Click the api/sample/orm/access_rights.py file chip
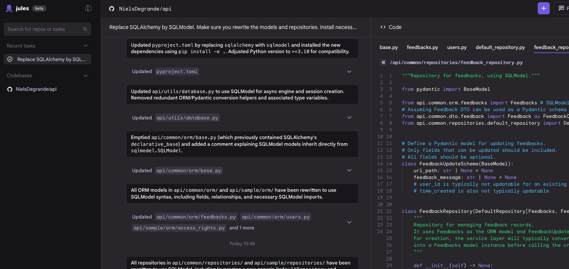 tap(179, 228)
